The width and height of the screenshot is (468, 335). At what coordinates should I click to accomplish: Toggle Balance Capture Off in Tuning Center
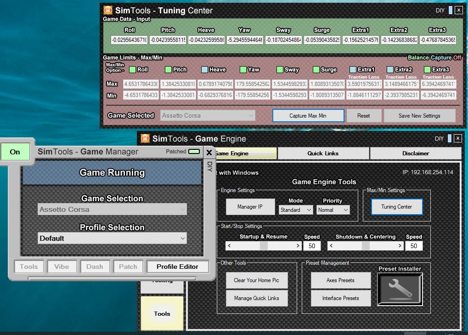tap(434, 57)
